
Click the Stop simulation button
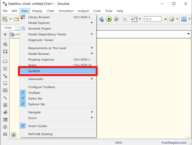(x=125, y=19)
